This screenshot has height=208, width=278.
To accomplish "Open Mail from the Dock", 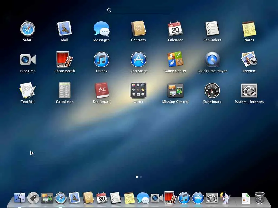I will 74,198.
